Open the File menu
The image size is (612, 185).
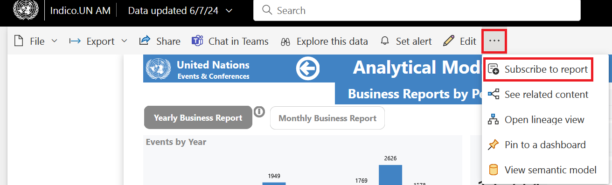coord(36,41)
